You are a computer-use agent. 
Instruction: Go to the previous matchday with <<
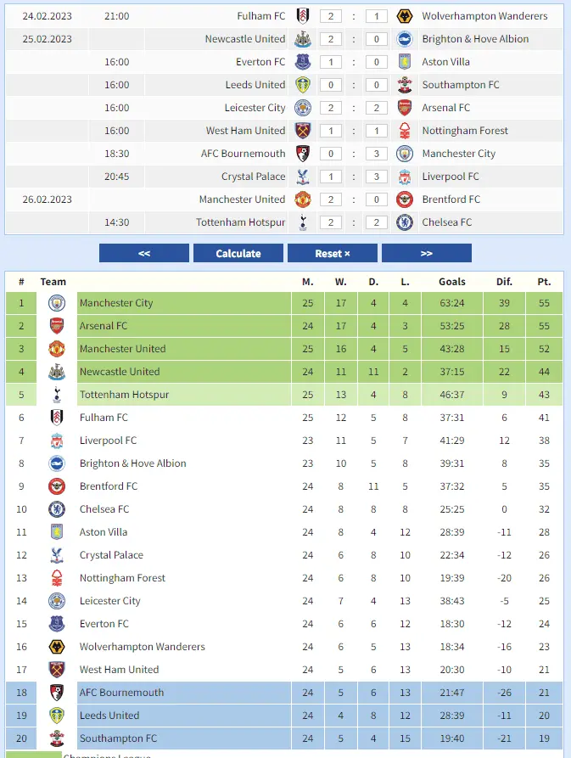pyautogui.click(x=144, y=254)
